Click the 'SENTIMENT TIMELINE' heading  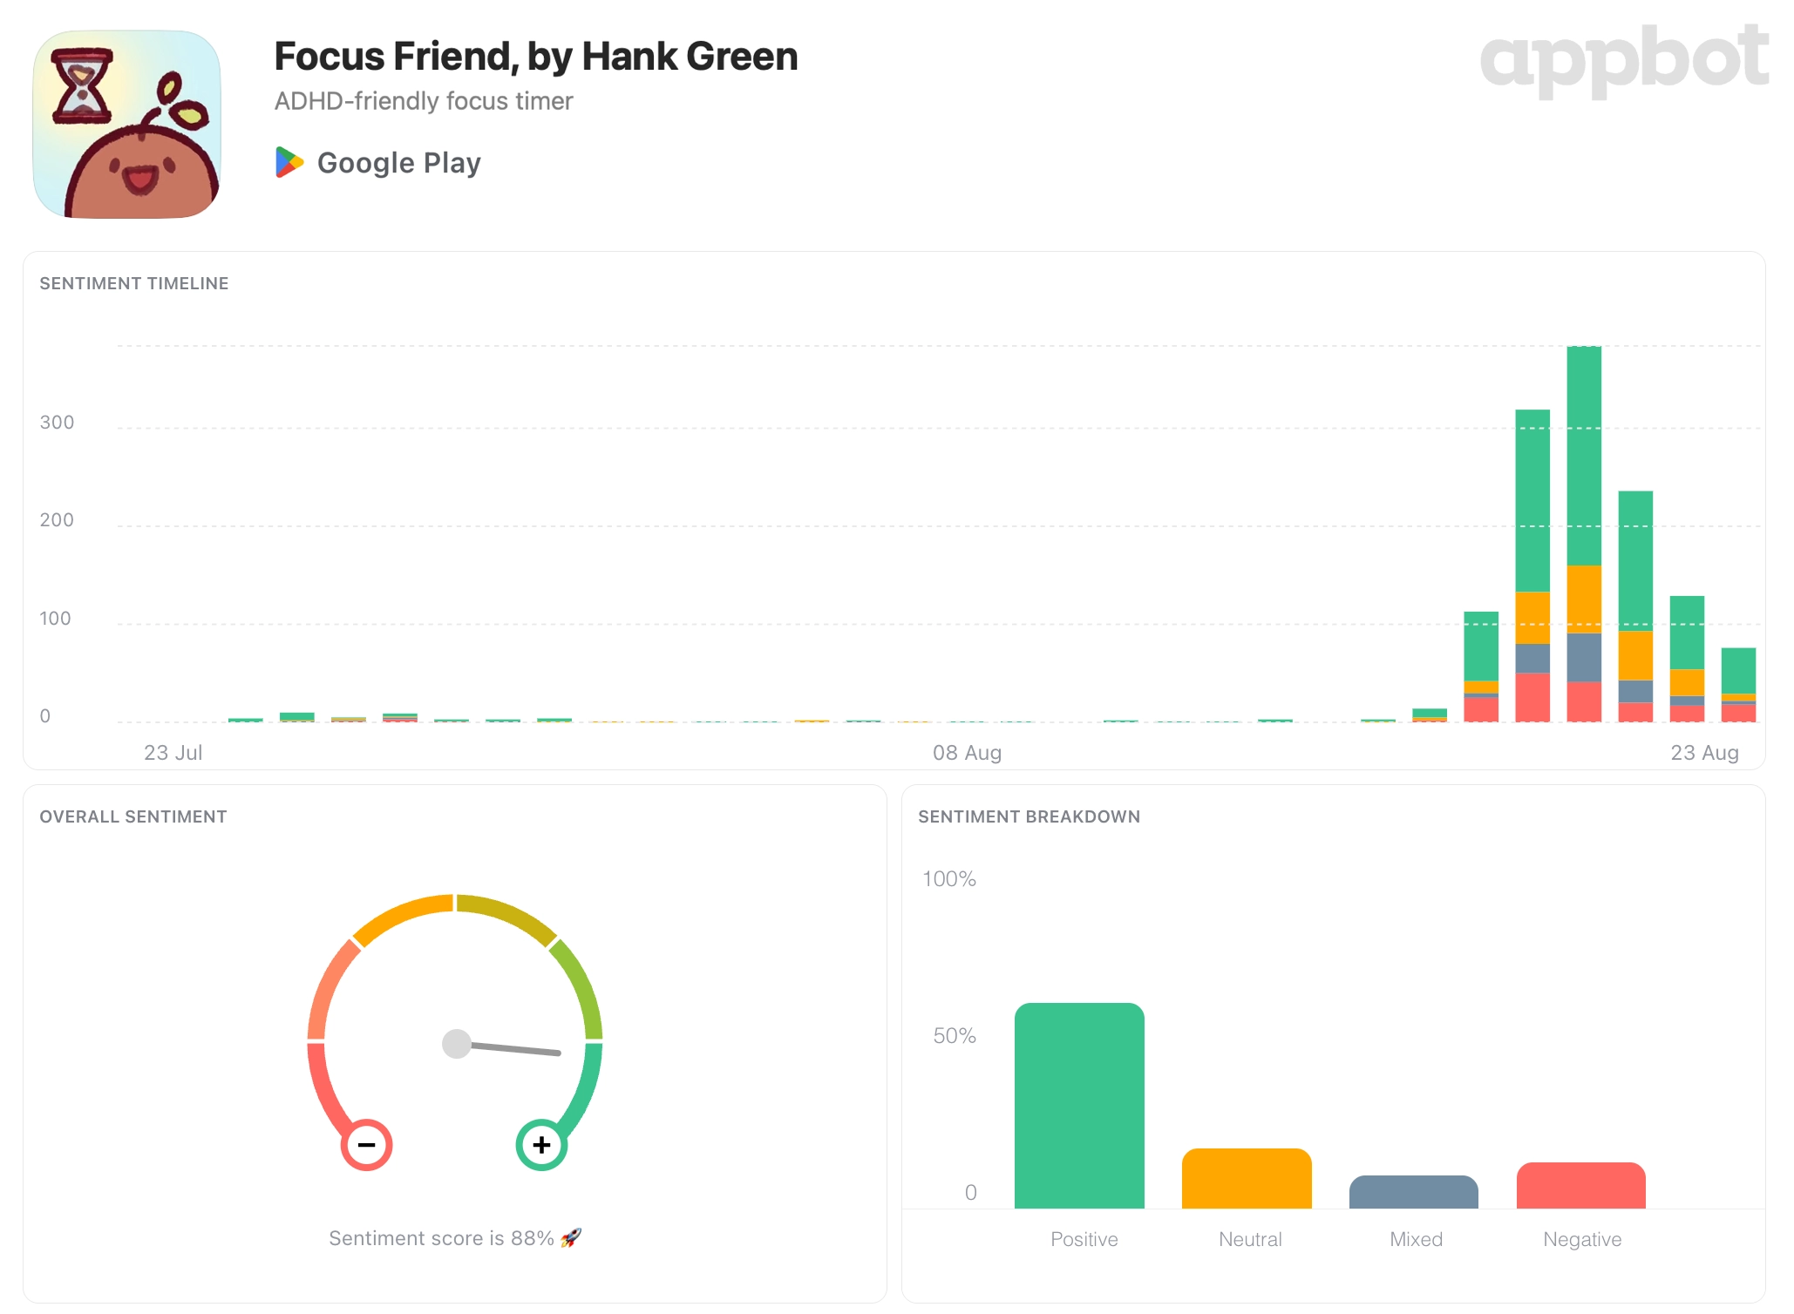click(x=134, y=283)
